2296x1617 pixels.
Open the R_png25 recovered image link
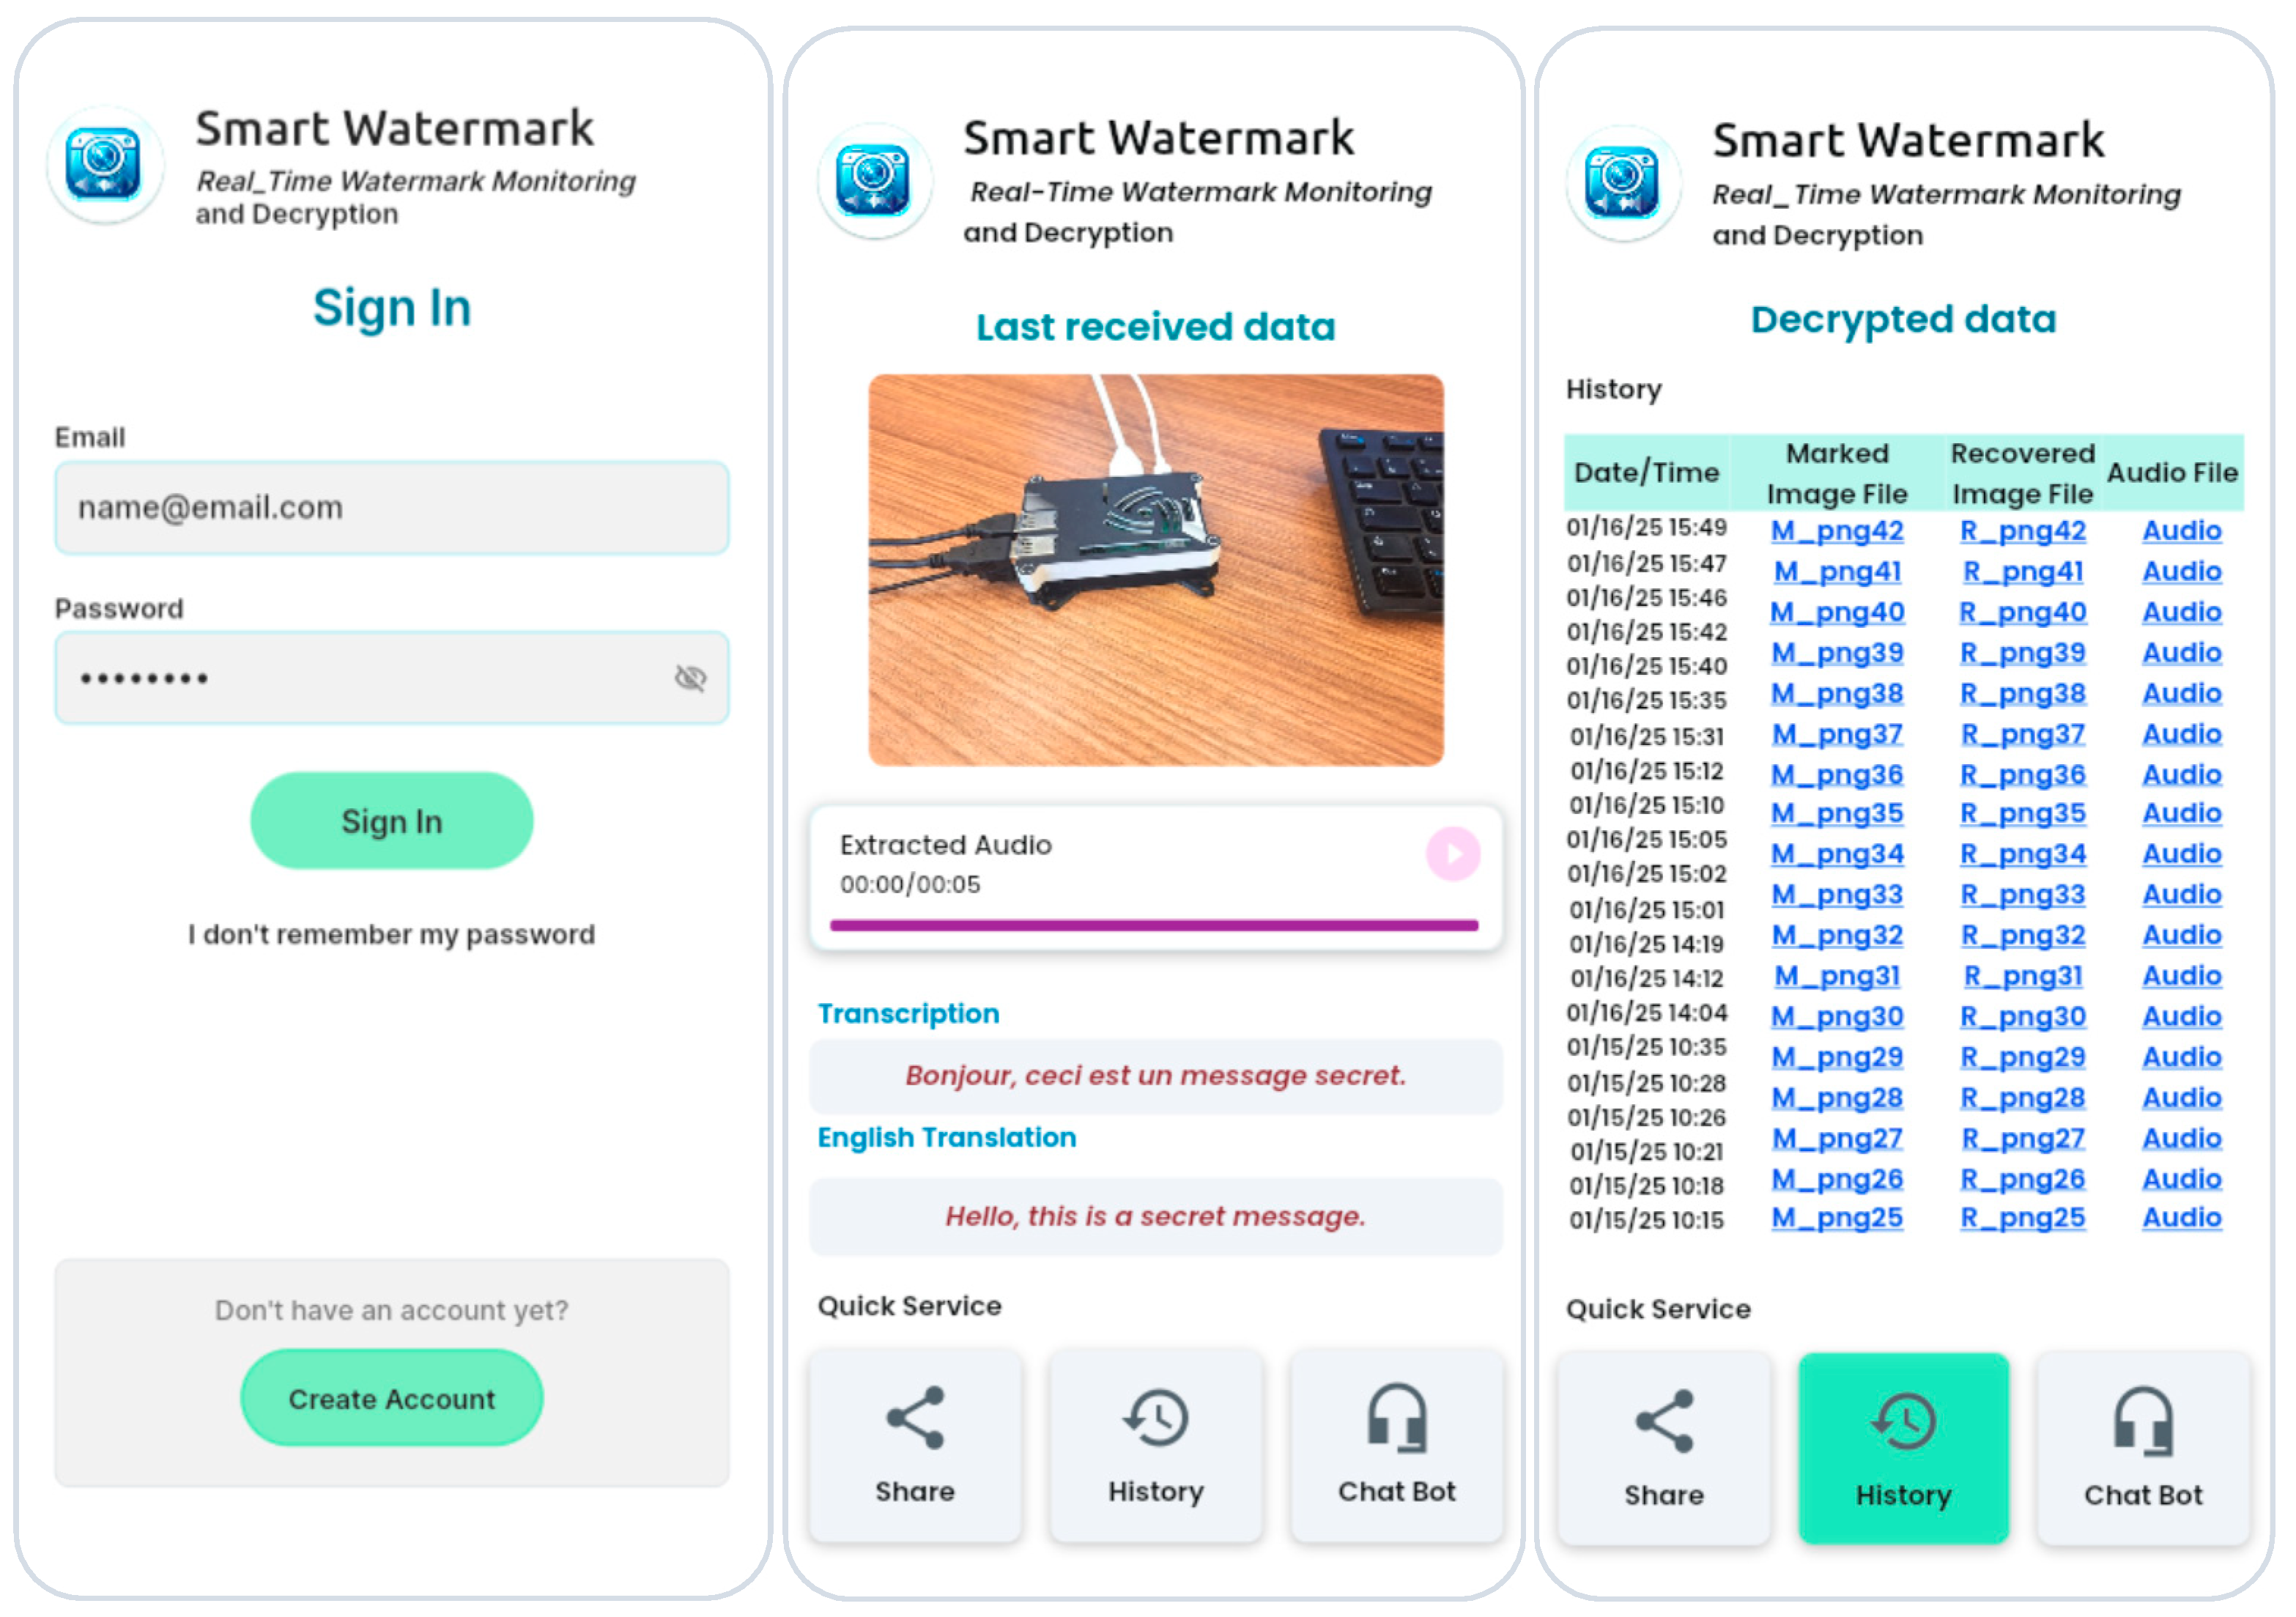(x=2022, y=1218)
